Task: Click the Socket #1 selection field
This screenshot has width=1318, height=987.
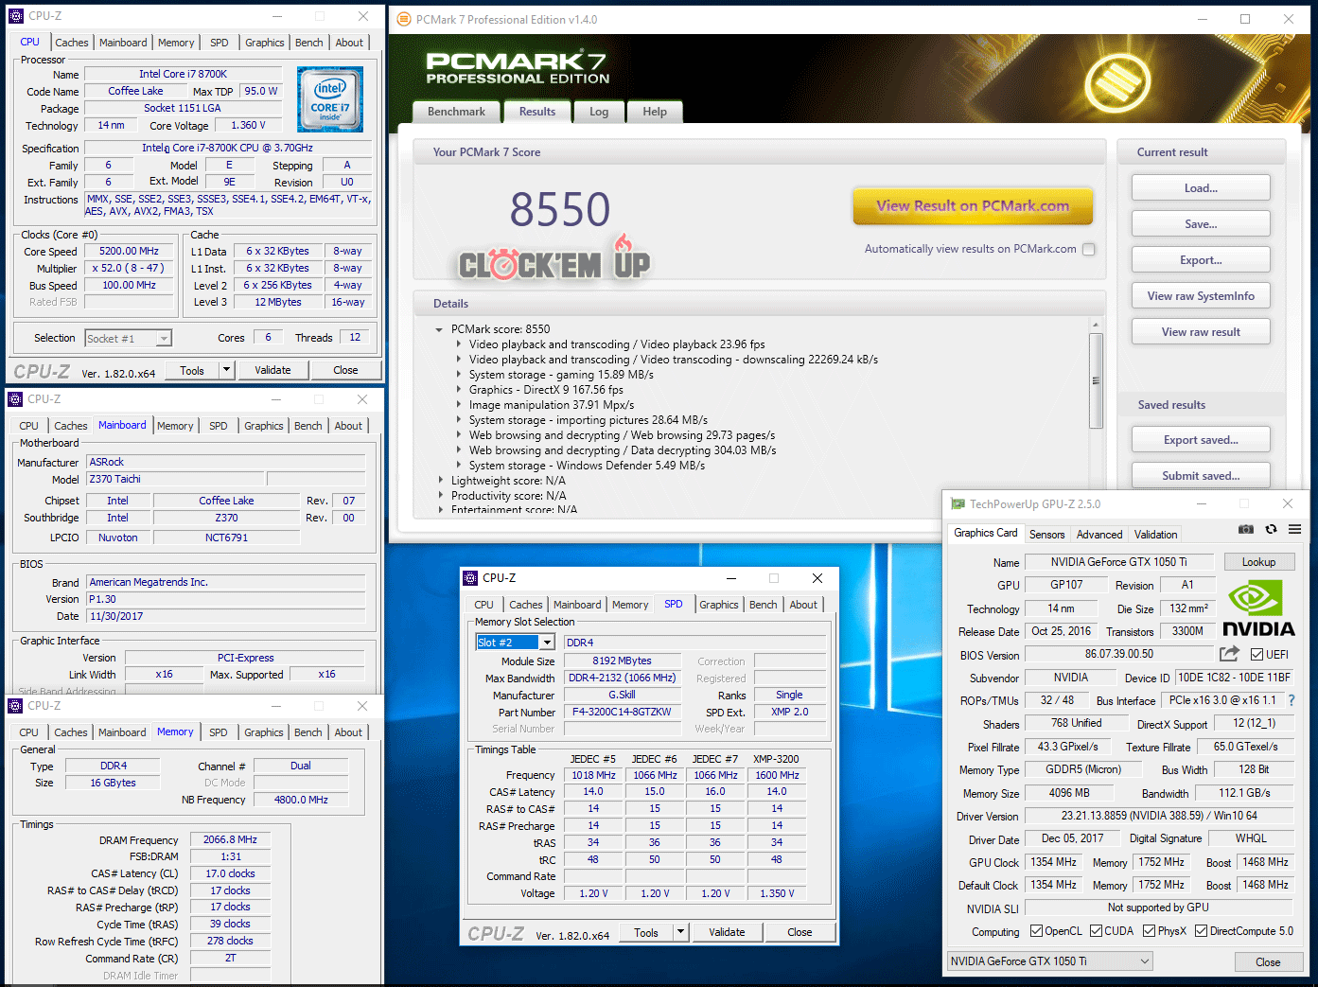Action: click(x=128, y=339)
